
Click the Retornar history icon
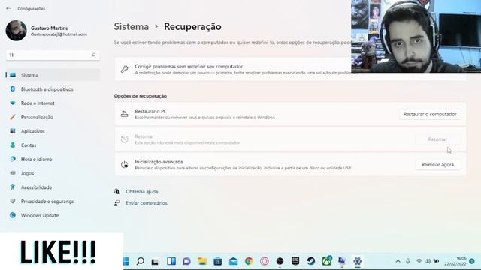coord(124,139)
